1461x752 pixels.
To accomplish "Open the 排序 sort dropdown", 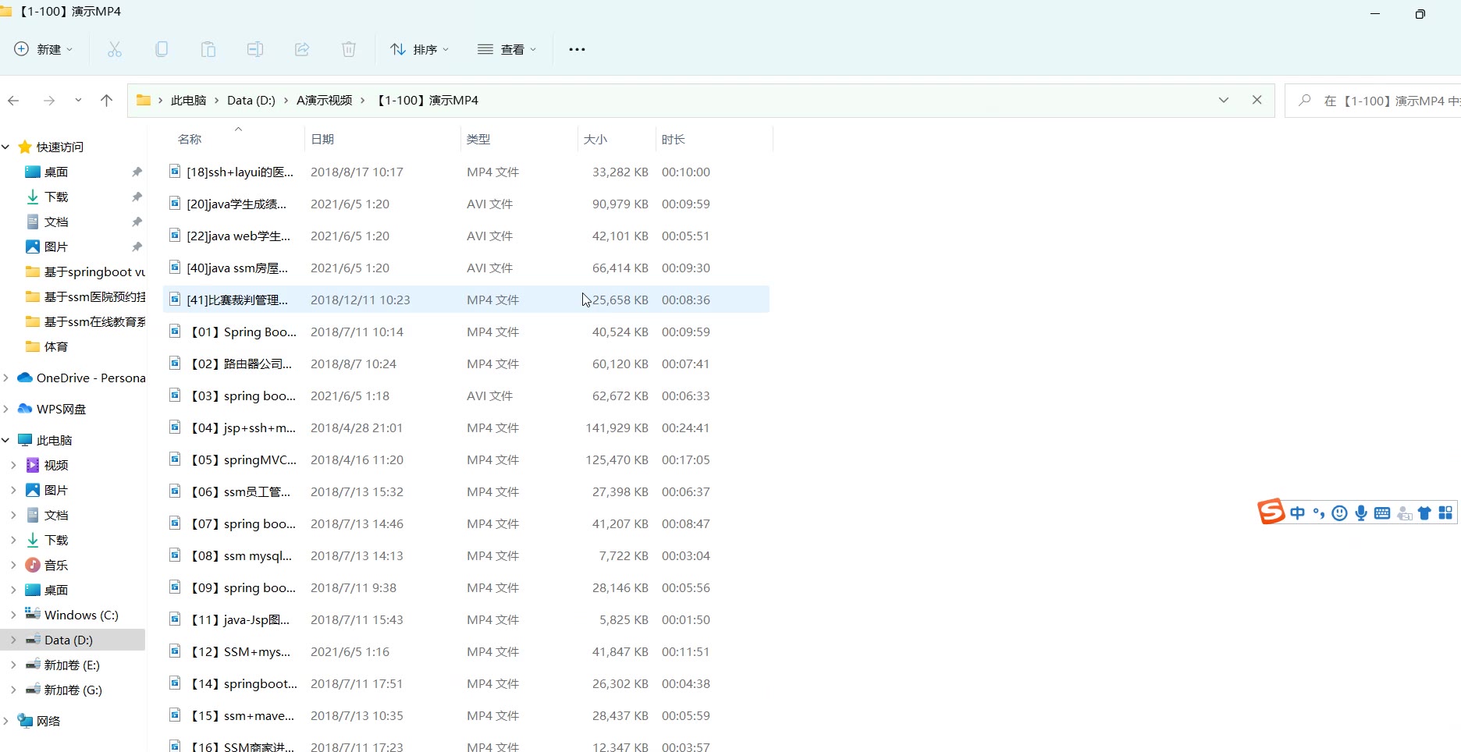I will click(420, 49).
